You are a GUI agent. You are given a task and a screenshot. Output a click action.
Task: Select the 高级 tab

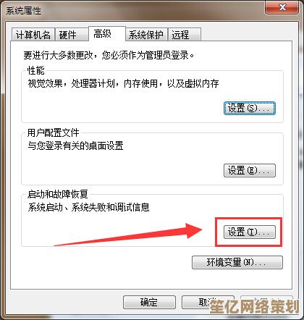click(106, 33)
